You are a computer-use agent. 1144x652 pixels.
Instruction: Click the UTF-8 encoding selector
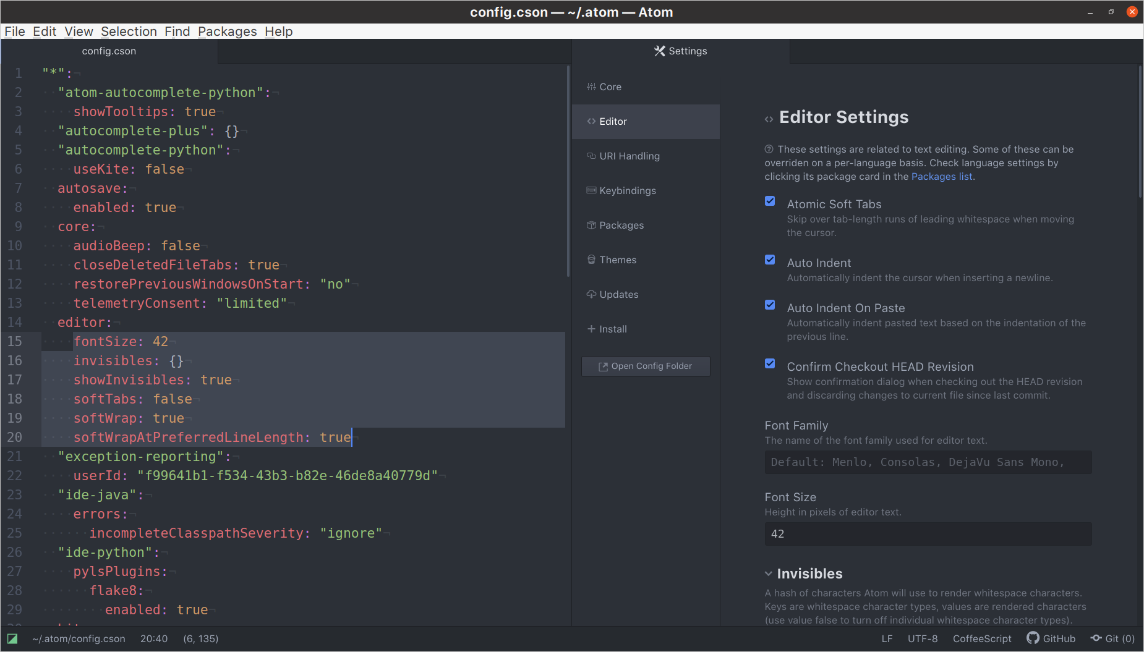(x=923, y=638)
